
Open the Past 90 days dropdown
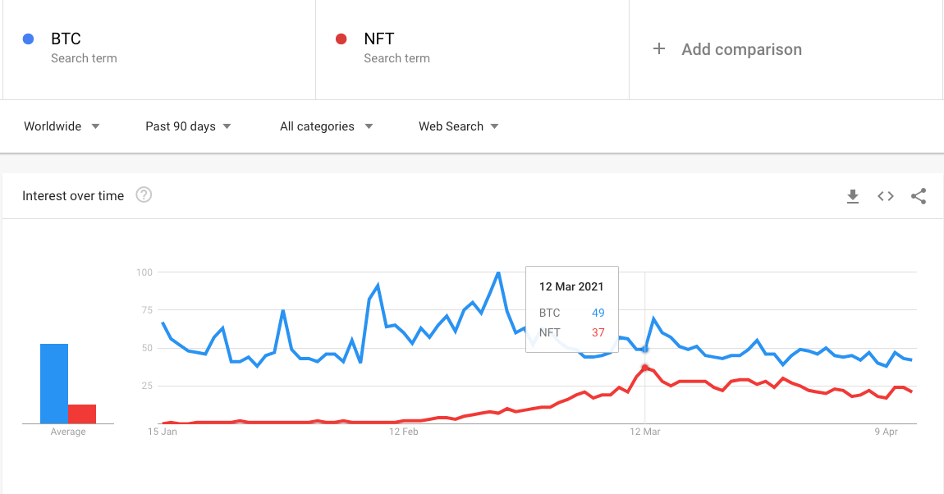coord(188,126)
